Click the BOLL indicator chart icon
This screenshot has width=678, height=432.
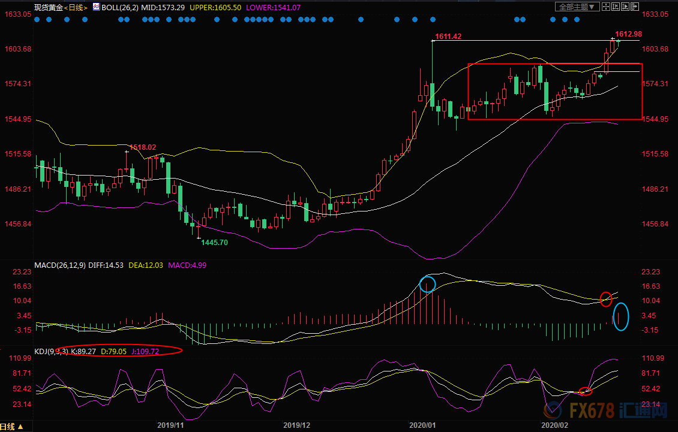pos(96,7)
